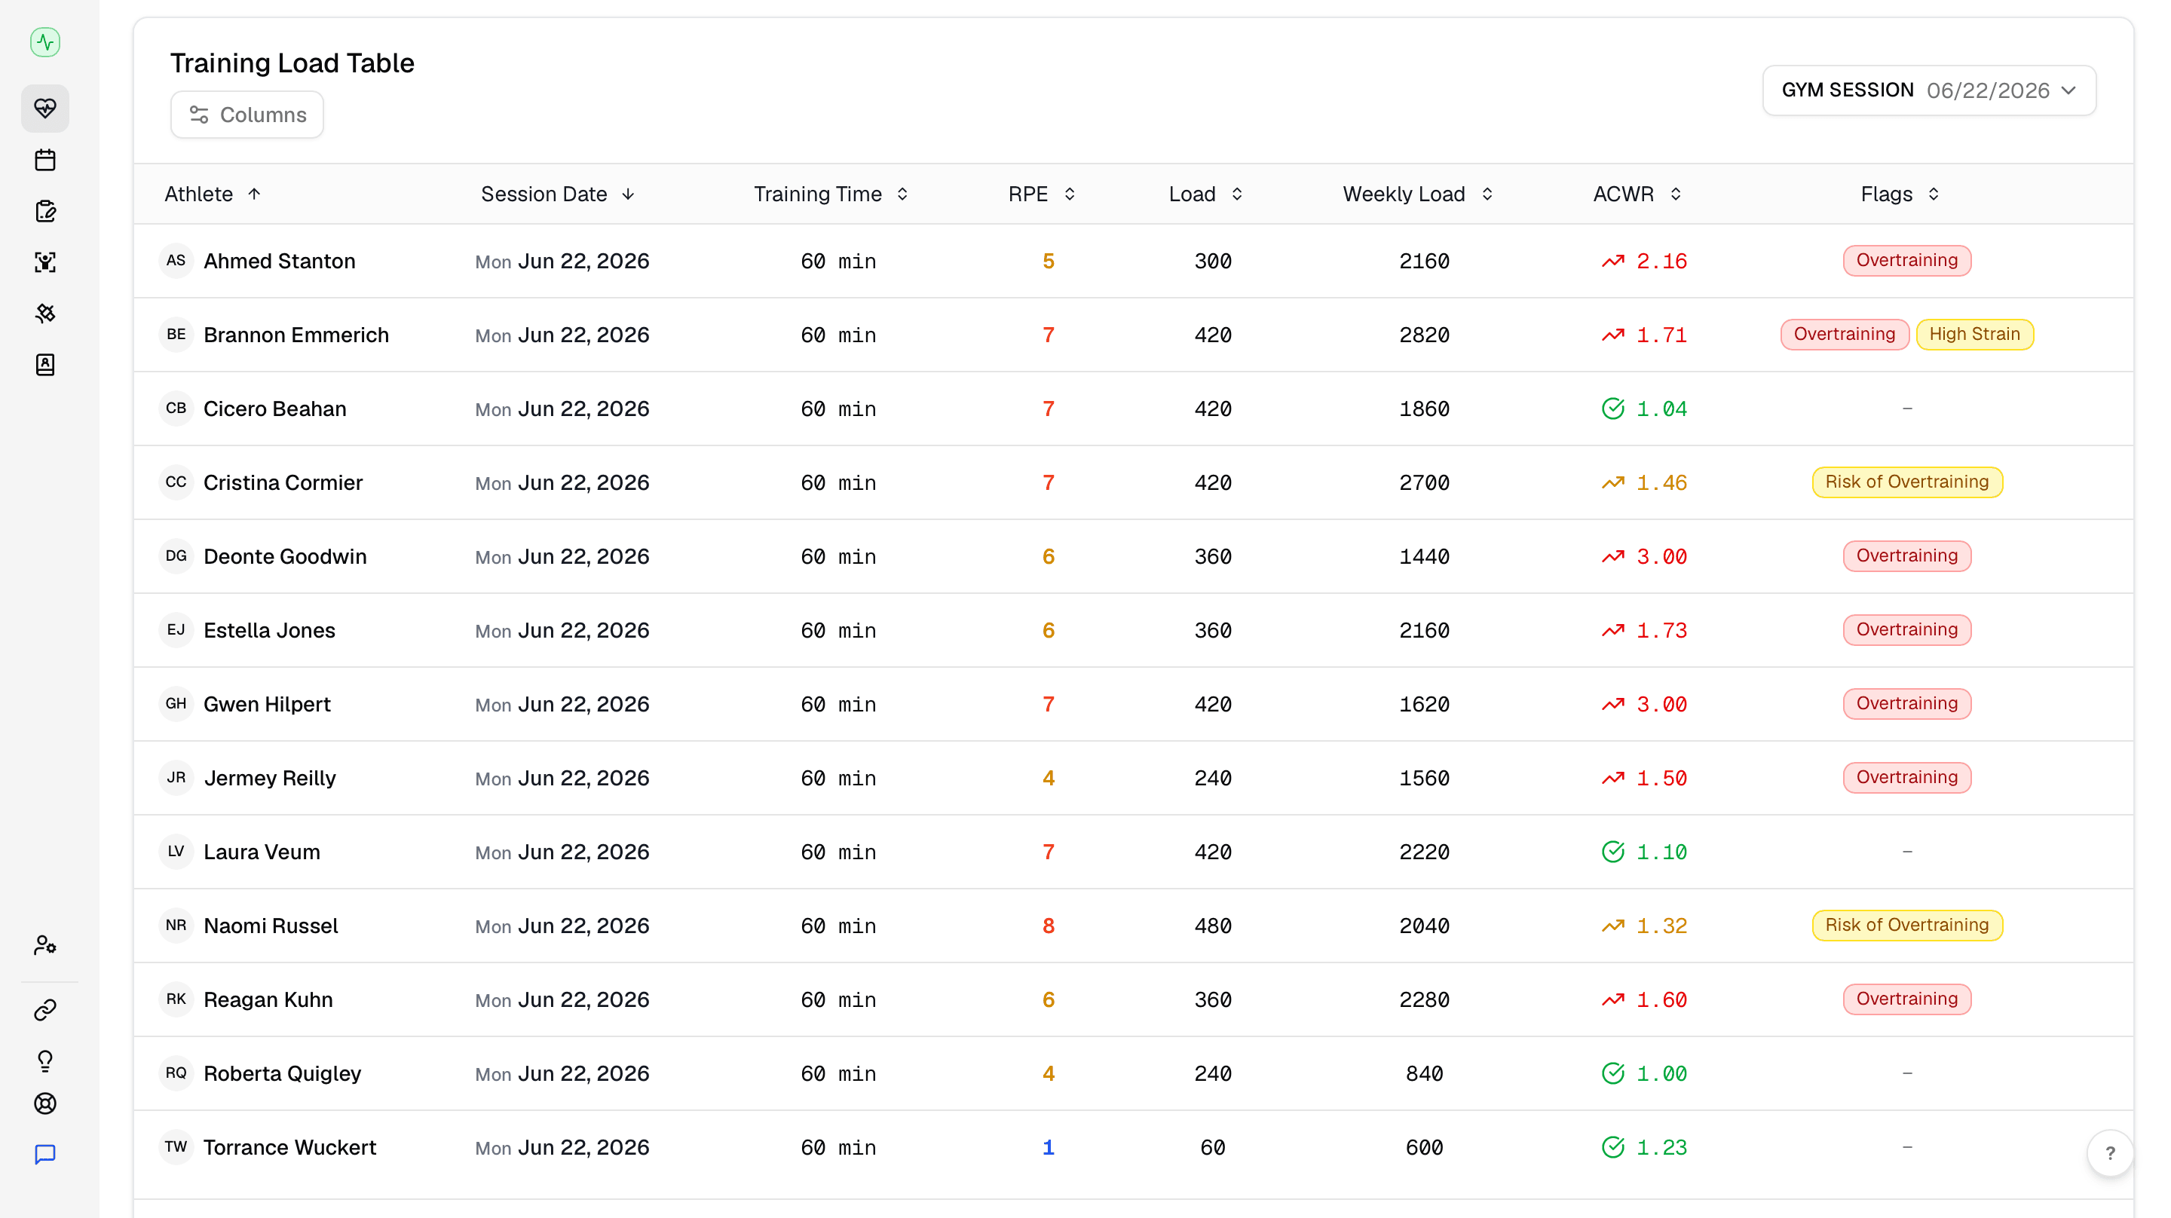Click Laura Veum's weekly load 2220
Viewport: 2171px width, 1218px height.
pos(1423,852)
